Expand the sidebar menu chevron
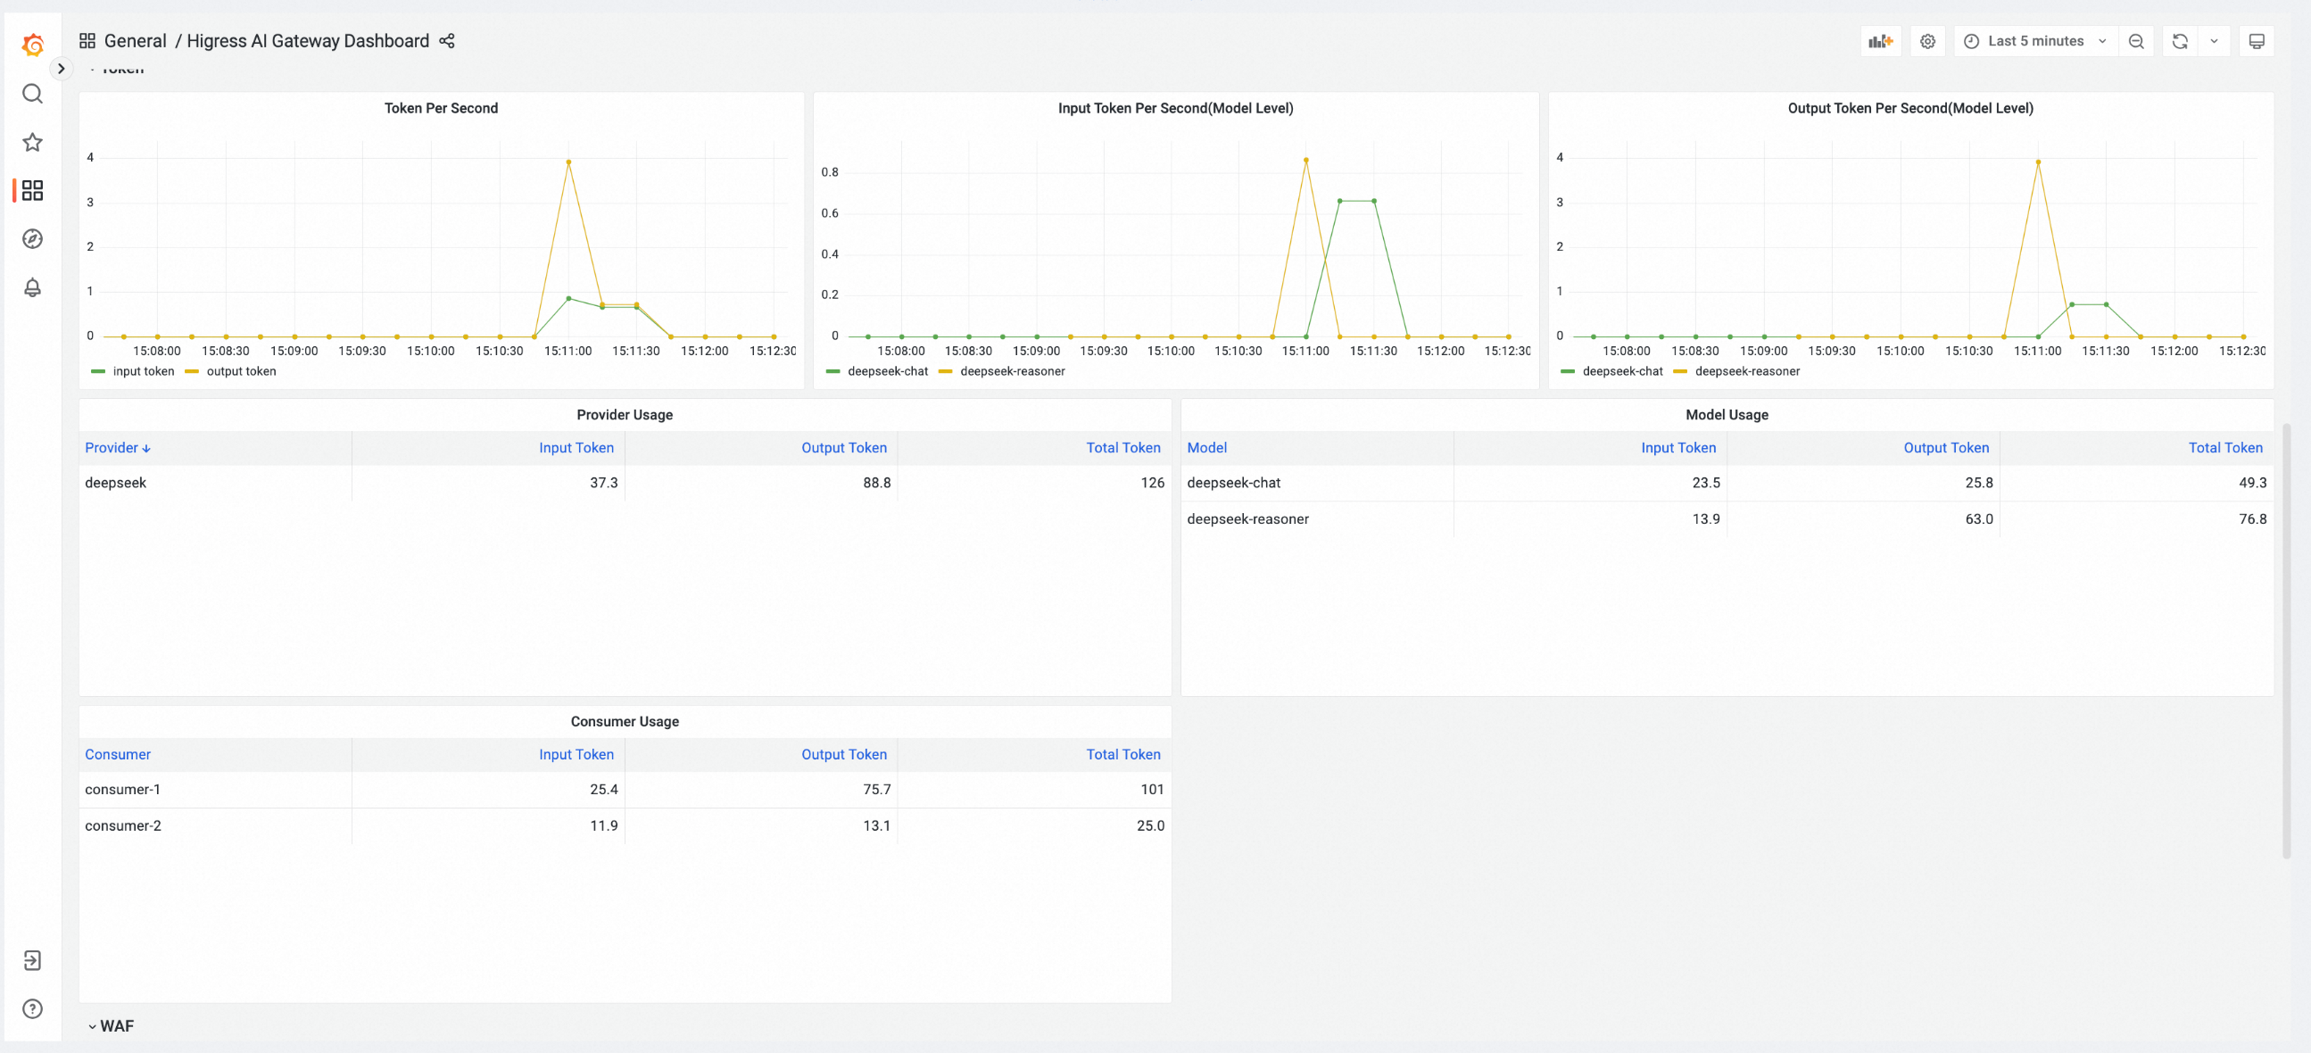 61,68
